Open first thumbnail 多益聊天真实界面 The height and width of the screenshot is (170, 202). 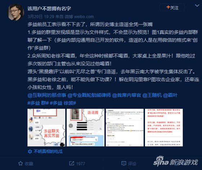coord(46,128)
